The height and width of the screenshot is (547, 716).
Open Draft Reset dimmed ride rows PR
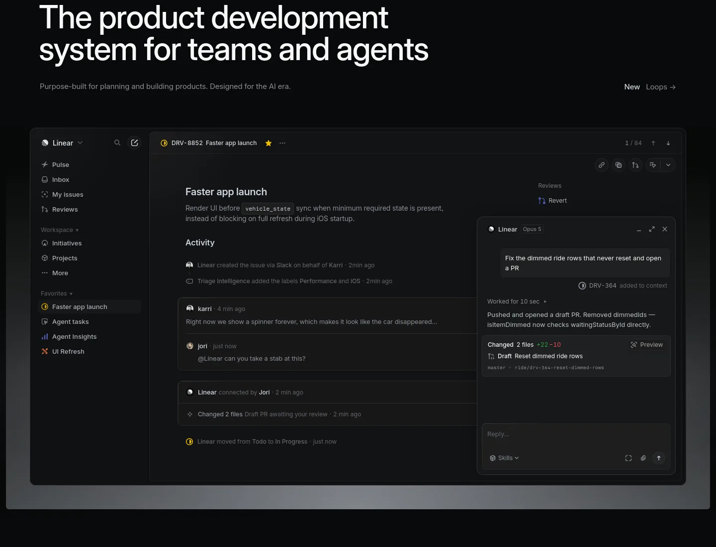(536, 356)
